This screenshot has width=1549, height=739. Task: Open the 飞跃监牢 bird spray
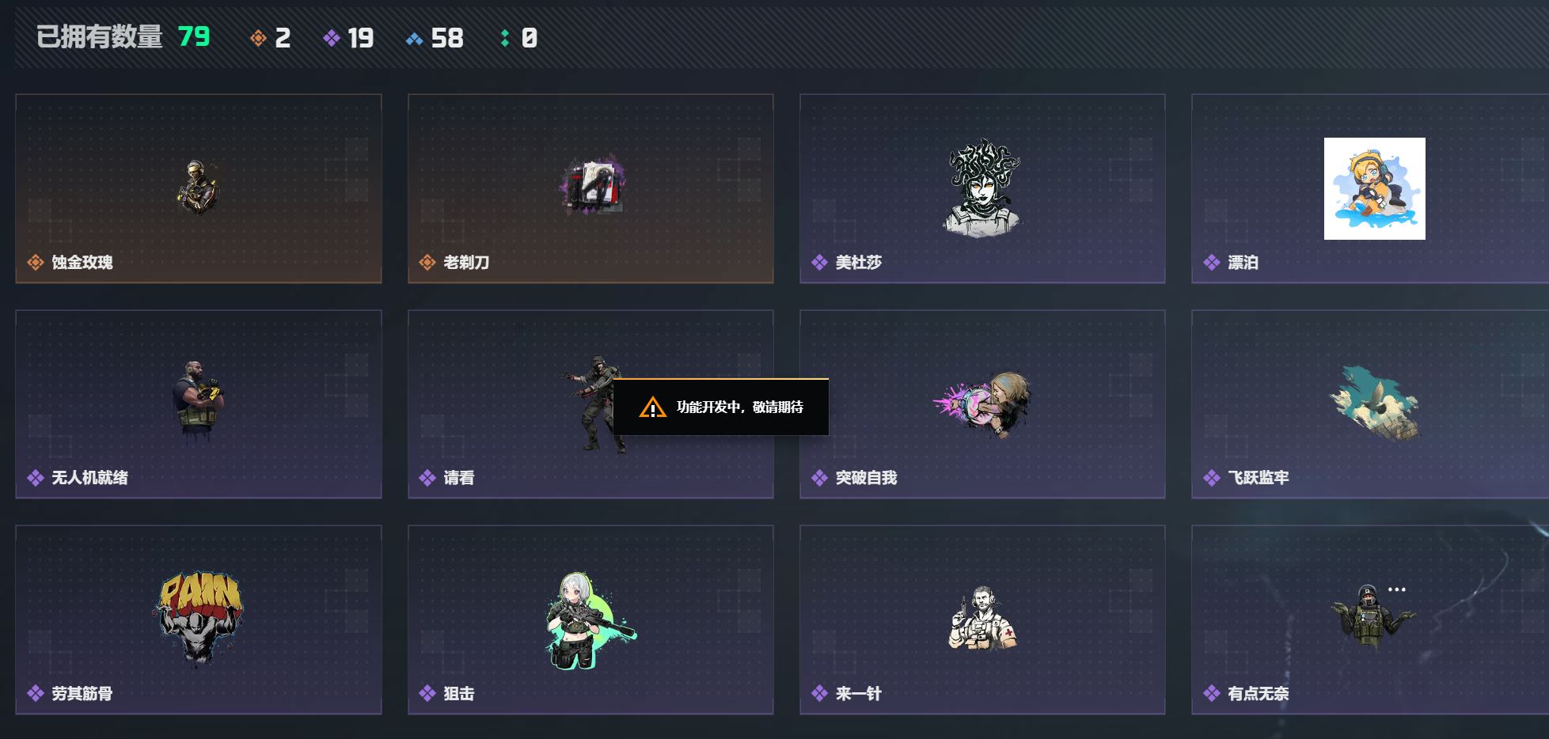pyautogui.click(x=1375, y=403)
